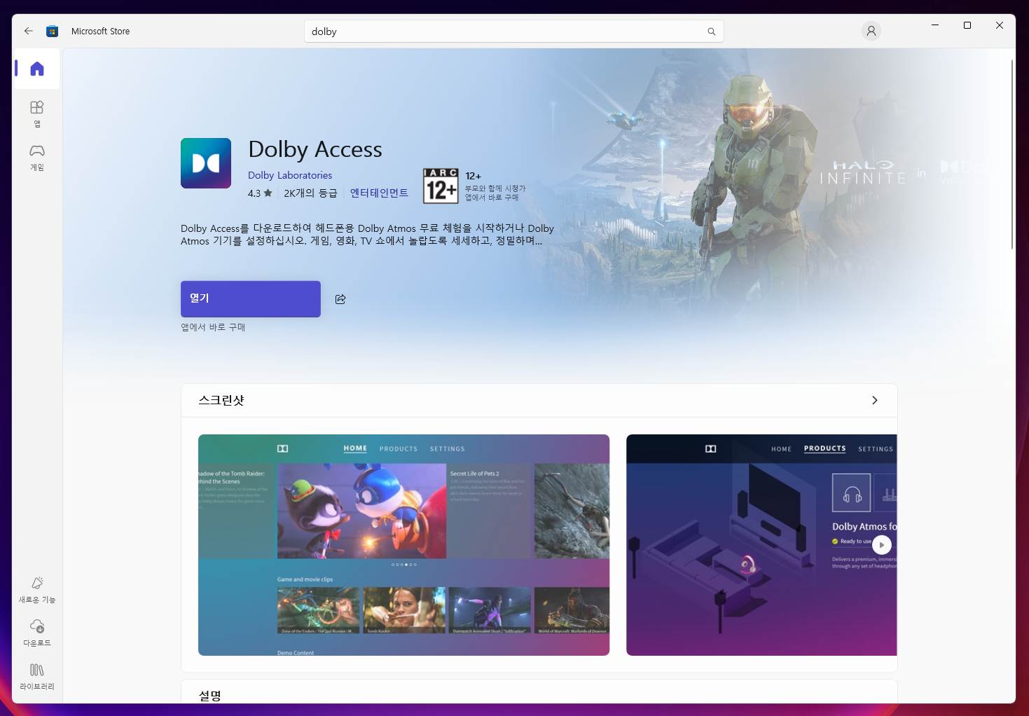
Task: Click the search box containing dolby
Action: (514, 32)
